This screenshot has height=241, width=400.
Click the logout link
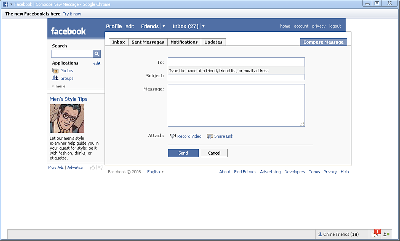pos(335,26)
